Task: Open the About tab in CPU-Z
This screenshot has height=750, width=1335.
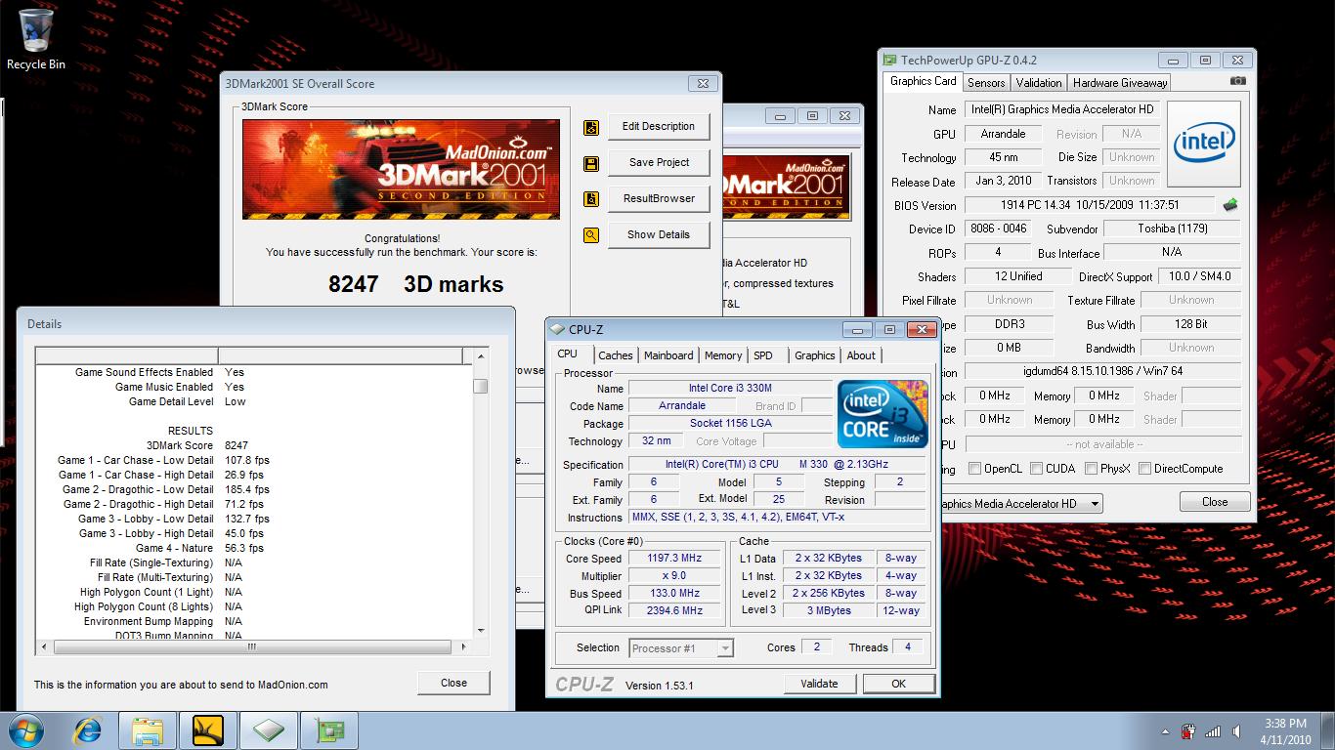Action: 861,355
